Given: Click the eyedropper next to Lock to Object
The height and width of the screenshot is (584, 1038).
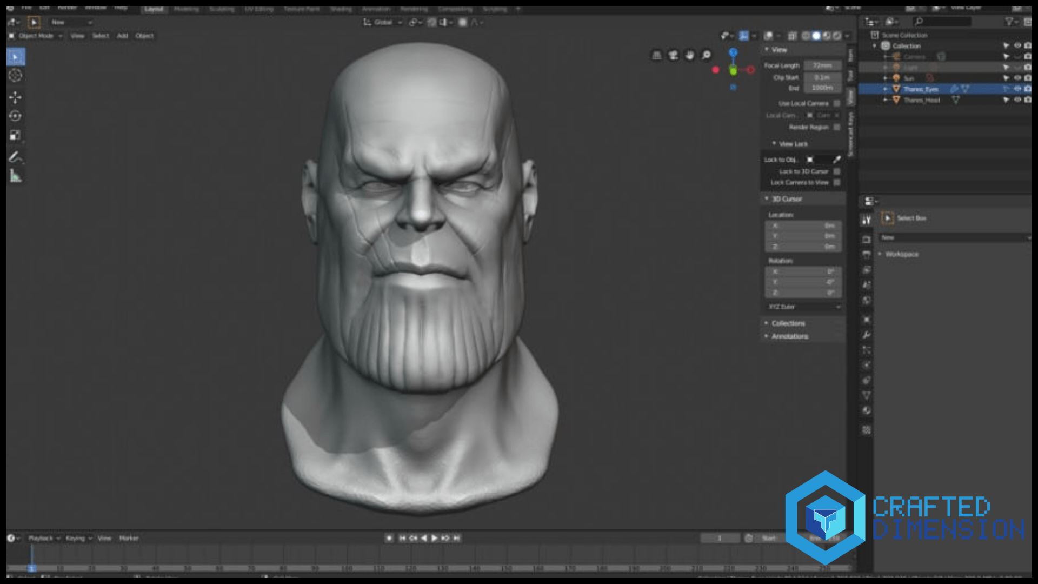Looking at the screenshot, I should click(x=837, y=160).
